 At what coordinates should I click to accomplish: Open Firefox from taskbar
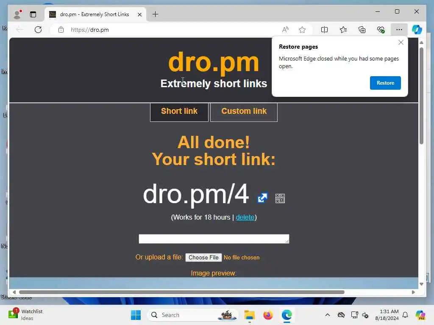268,315
